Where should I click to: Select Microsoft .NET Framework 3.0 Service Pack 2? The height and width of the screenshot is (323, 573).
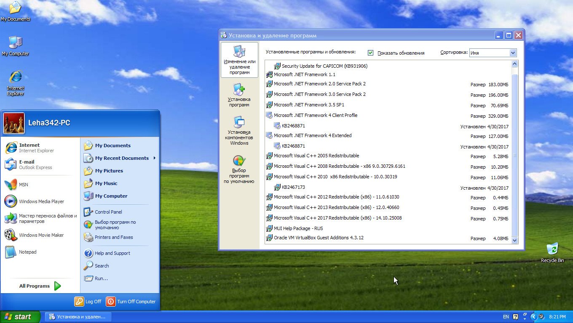[x=388, y=94]
